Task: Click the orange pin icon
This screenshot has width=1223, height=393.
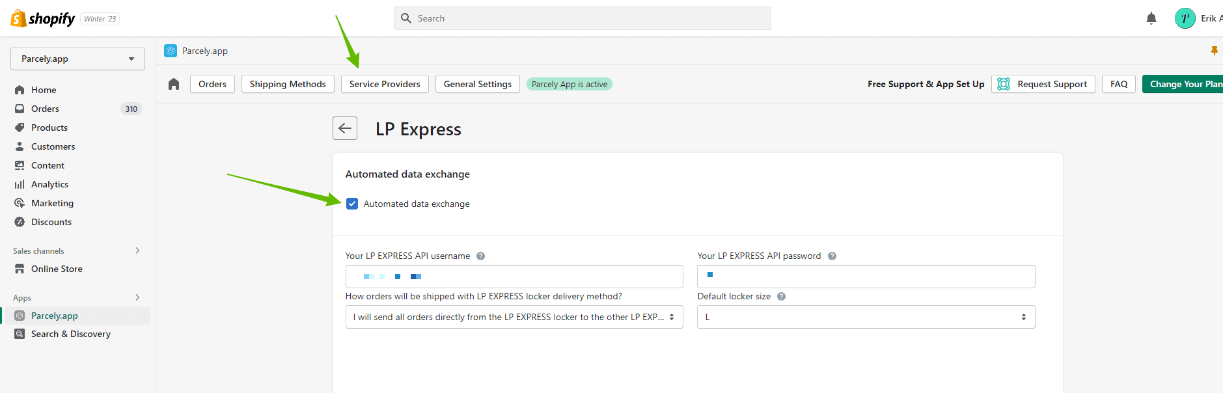Action: coord(1214,51)
